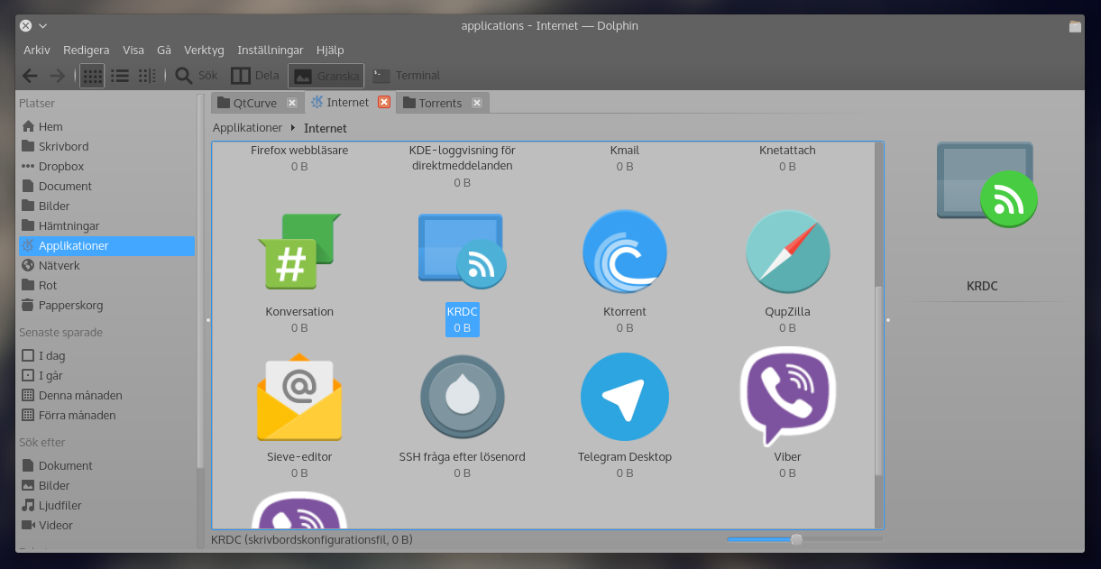Select the Sieve-editor envelope icon
Screen dimensions: 1101x569
(299, 397)
